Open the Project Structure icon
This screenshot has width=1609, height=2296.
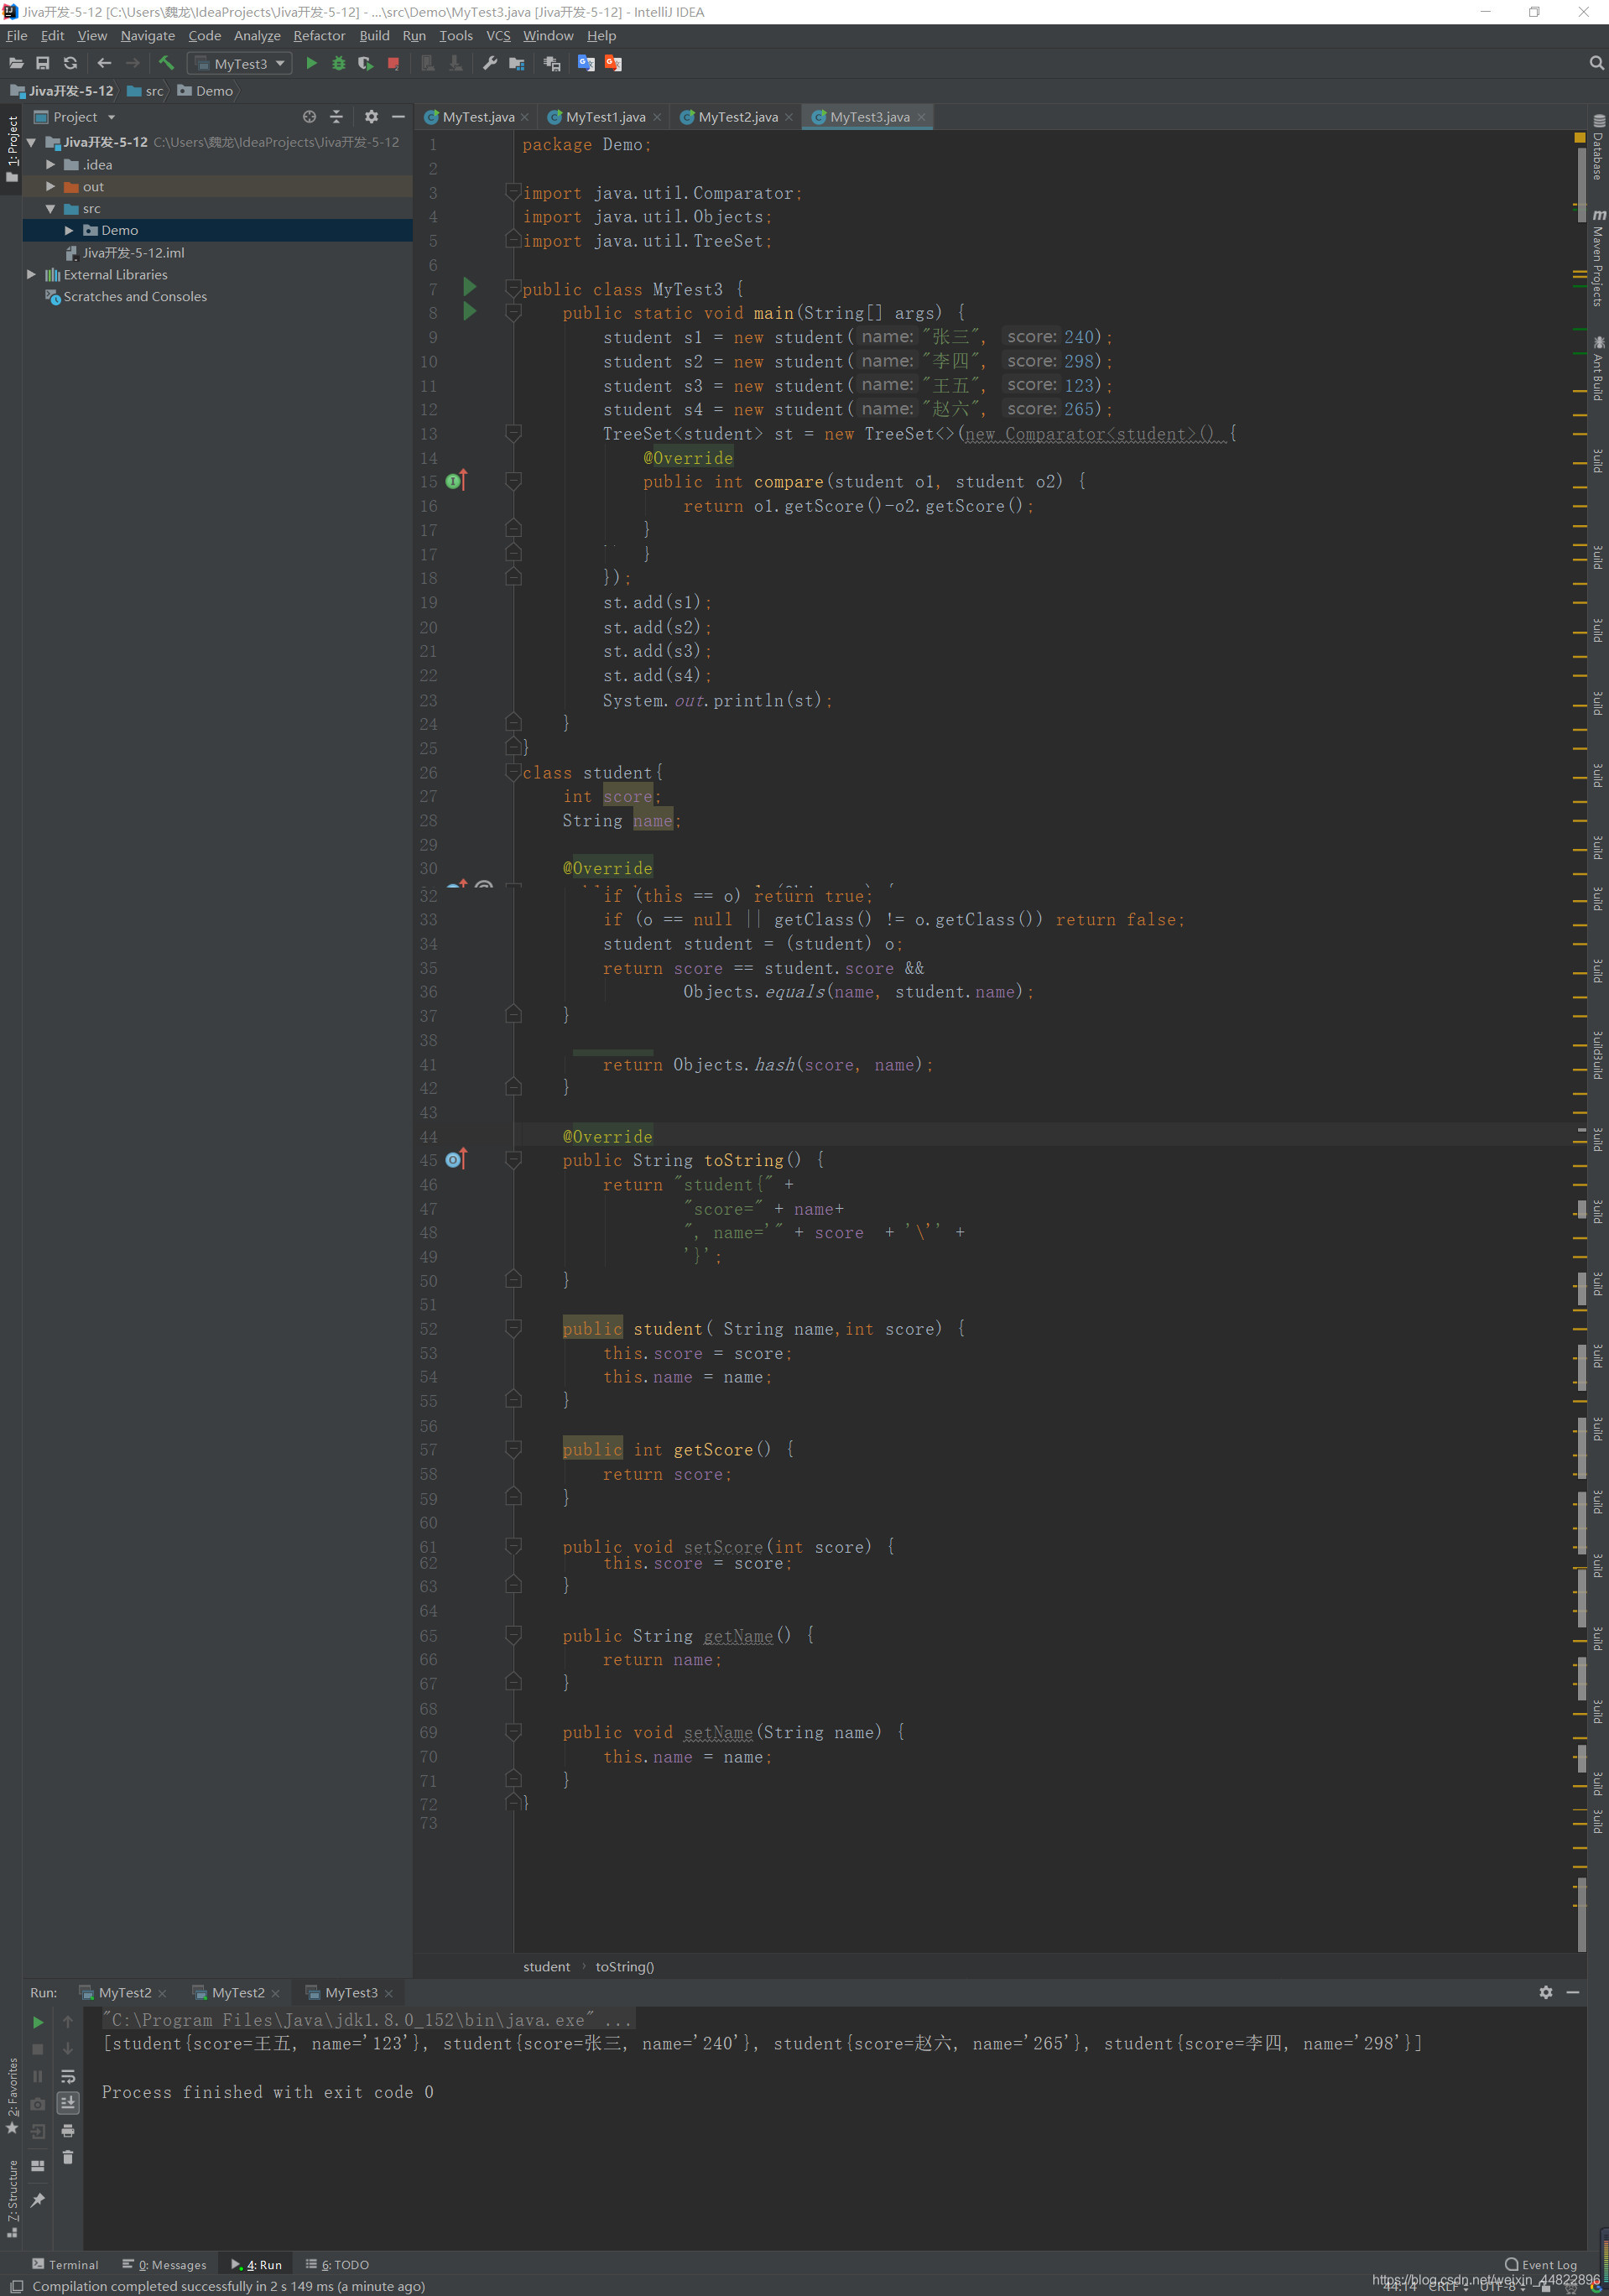click(x=517, y=63)
